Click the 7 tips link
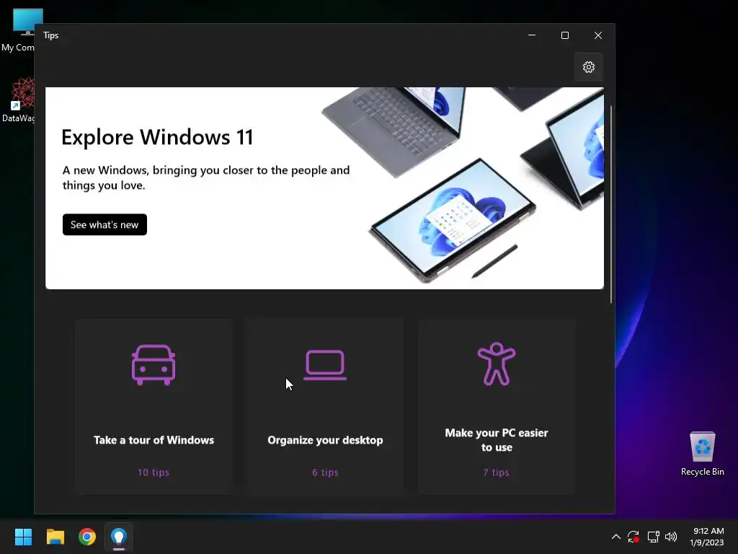738x554 pixels. 496,472
